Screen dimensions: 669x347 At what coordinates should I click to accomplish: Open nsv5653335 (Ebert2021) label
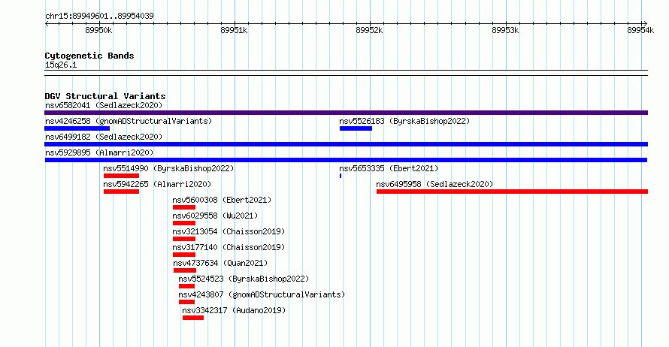coord(389,168)
